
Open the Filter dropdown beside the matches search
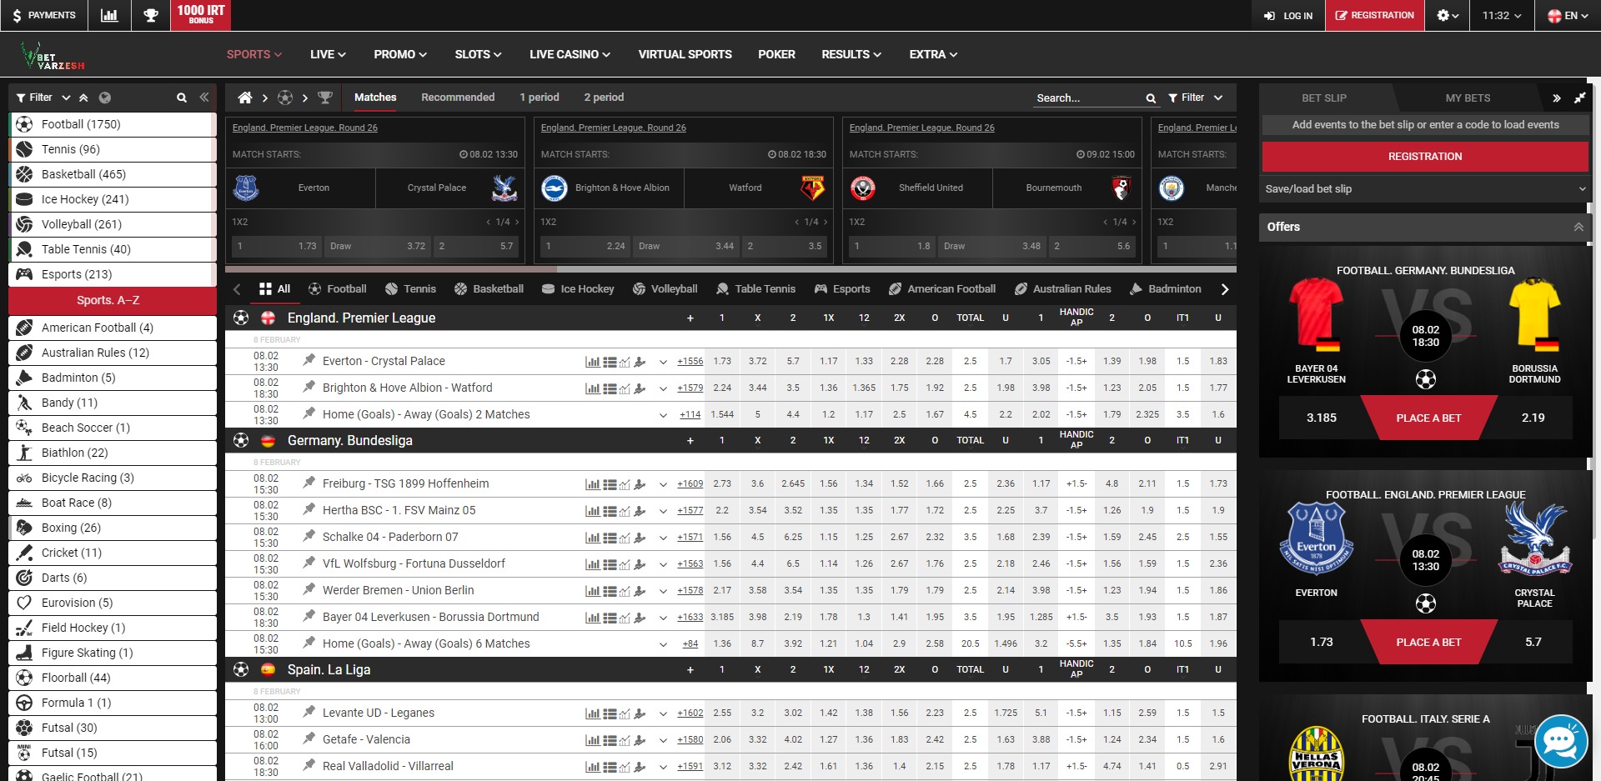pyautogui.click(x=1195, y=98)
